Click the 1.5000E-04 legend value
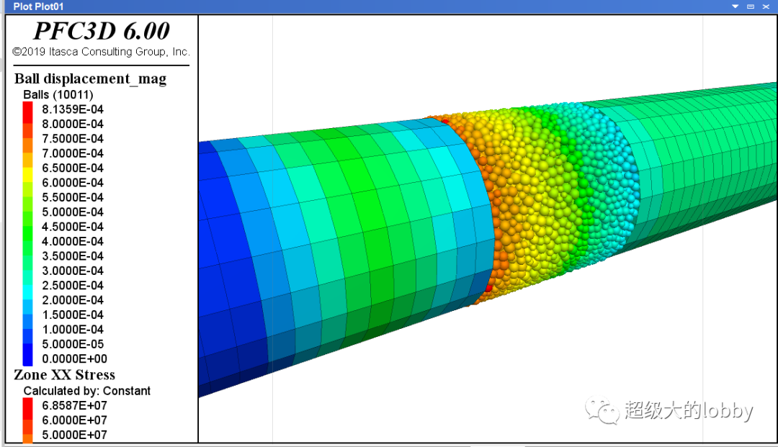This screenshot has height=447, width=778. [73, 315]
